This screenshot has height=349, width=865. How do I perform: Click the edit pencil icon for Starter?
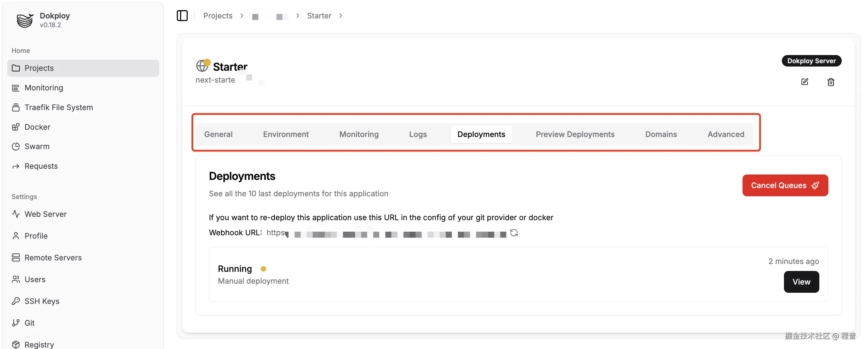pyautogui.click(x=805, y=82)
